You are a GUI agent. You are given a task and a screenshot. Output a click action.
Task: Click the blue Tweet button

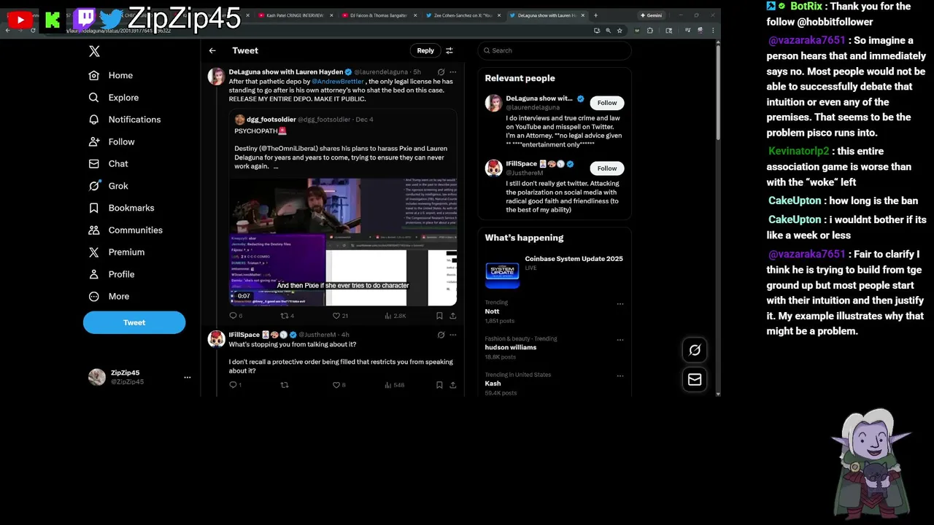(x=134, y=322)
